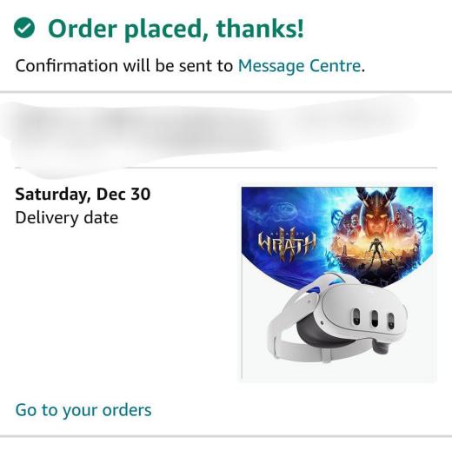Open the Meta Quest product thumbnail
Screen dimensions: 452x450
click(x=337, y=283)
